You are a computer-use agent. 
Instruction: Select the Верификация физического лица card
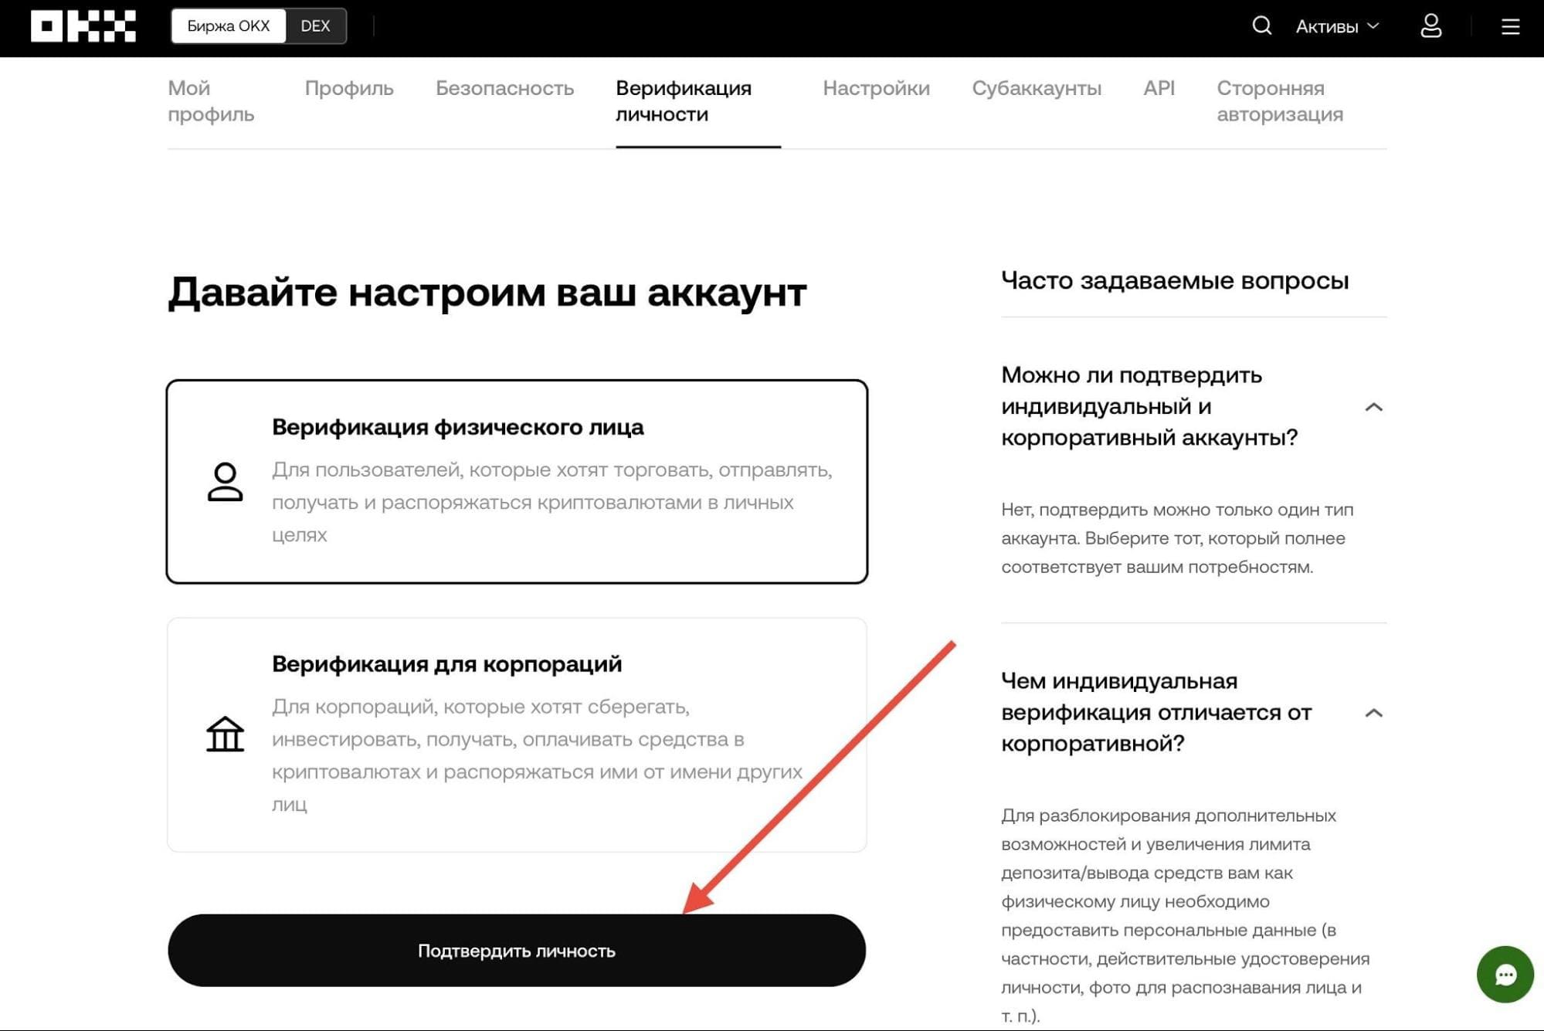(517, 481)
